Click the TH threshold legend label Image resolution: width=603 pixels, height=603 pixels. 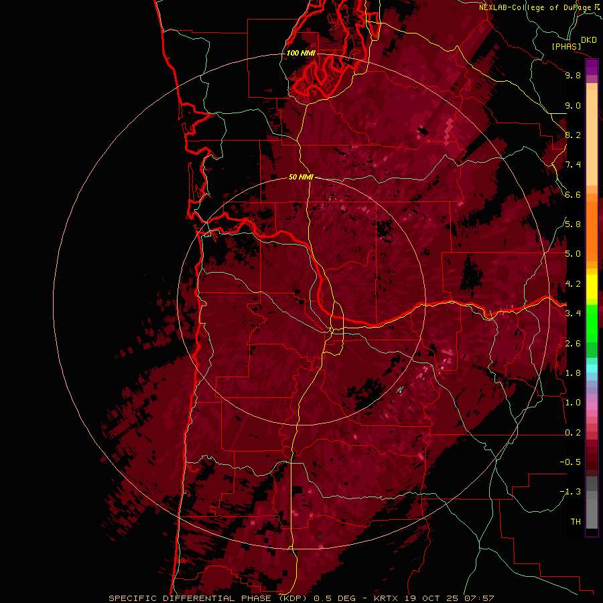tap(576, 522)
